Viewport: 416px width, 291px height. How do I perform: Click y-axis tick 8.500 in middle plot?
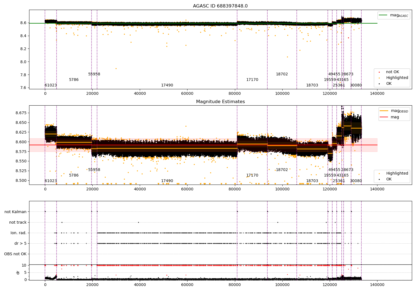pyautogui.click(x=21, y=181)
